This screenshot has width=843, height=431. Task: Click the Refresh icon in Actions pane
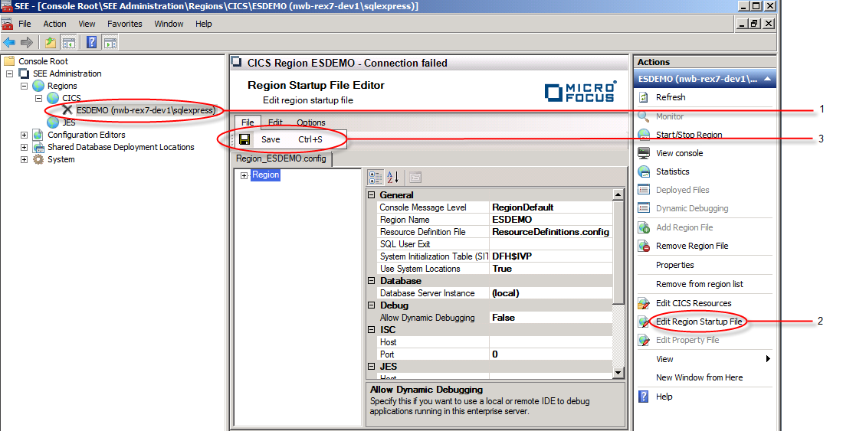[x=644, y=97]
